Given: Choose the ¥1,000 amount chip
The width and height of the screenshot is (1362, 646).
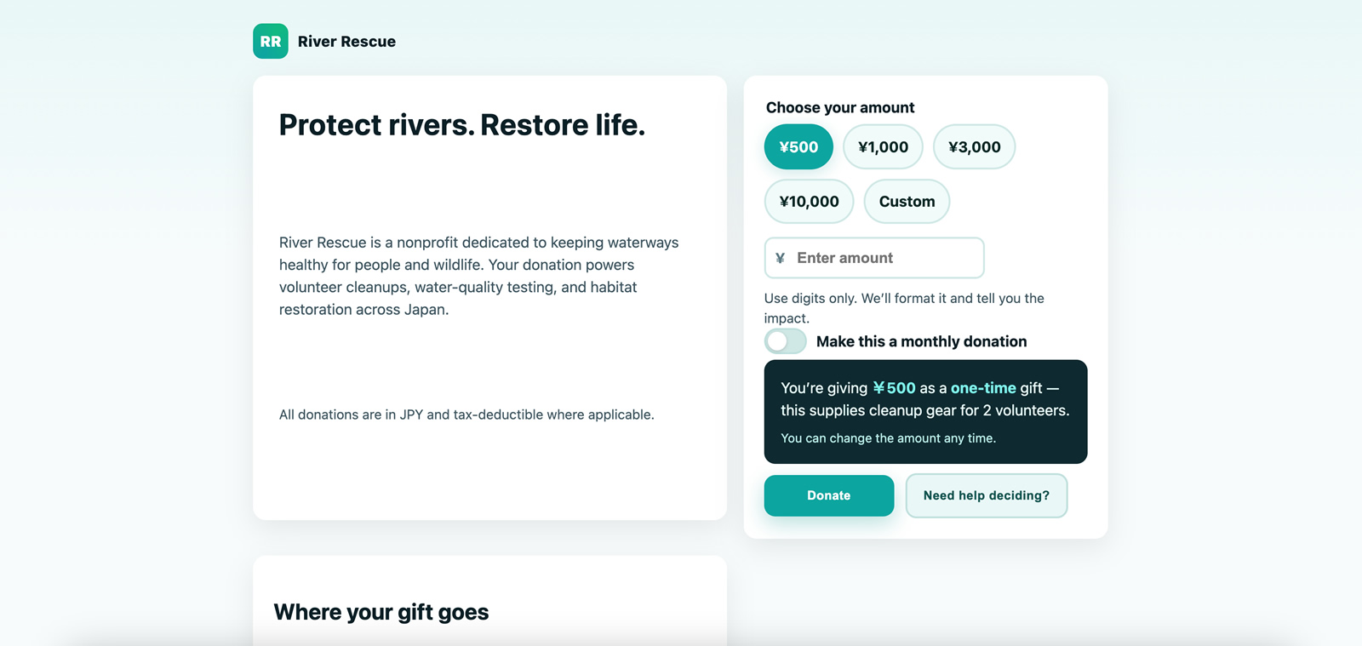Looking at the screenshot, I should (883, 146).
